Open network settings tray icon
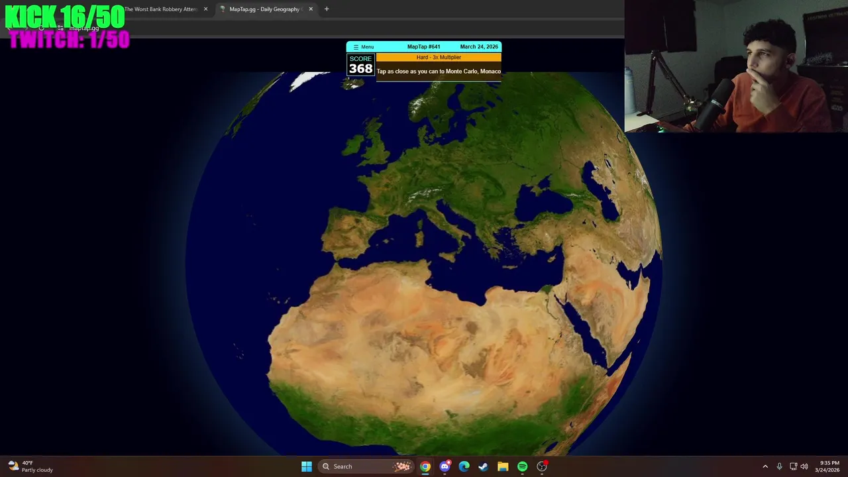Viewport: 848px width, 477px height. (793, 466)
